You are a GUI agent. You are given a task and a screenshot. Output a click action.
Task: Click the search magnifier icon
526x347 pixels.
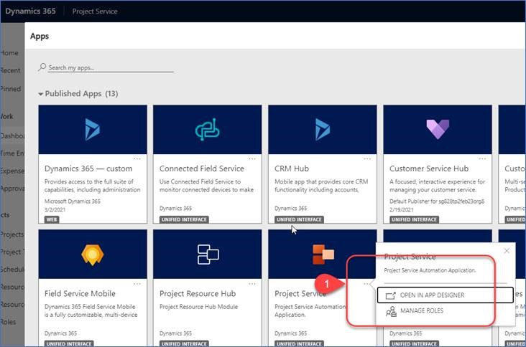[42, 67]
